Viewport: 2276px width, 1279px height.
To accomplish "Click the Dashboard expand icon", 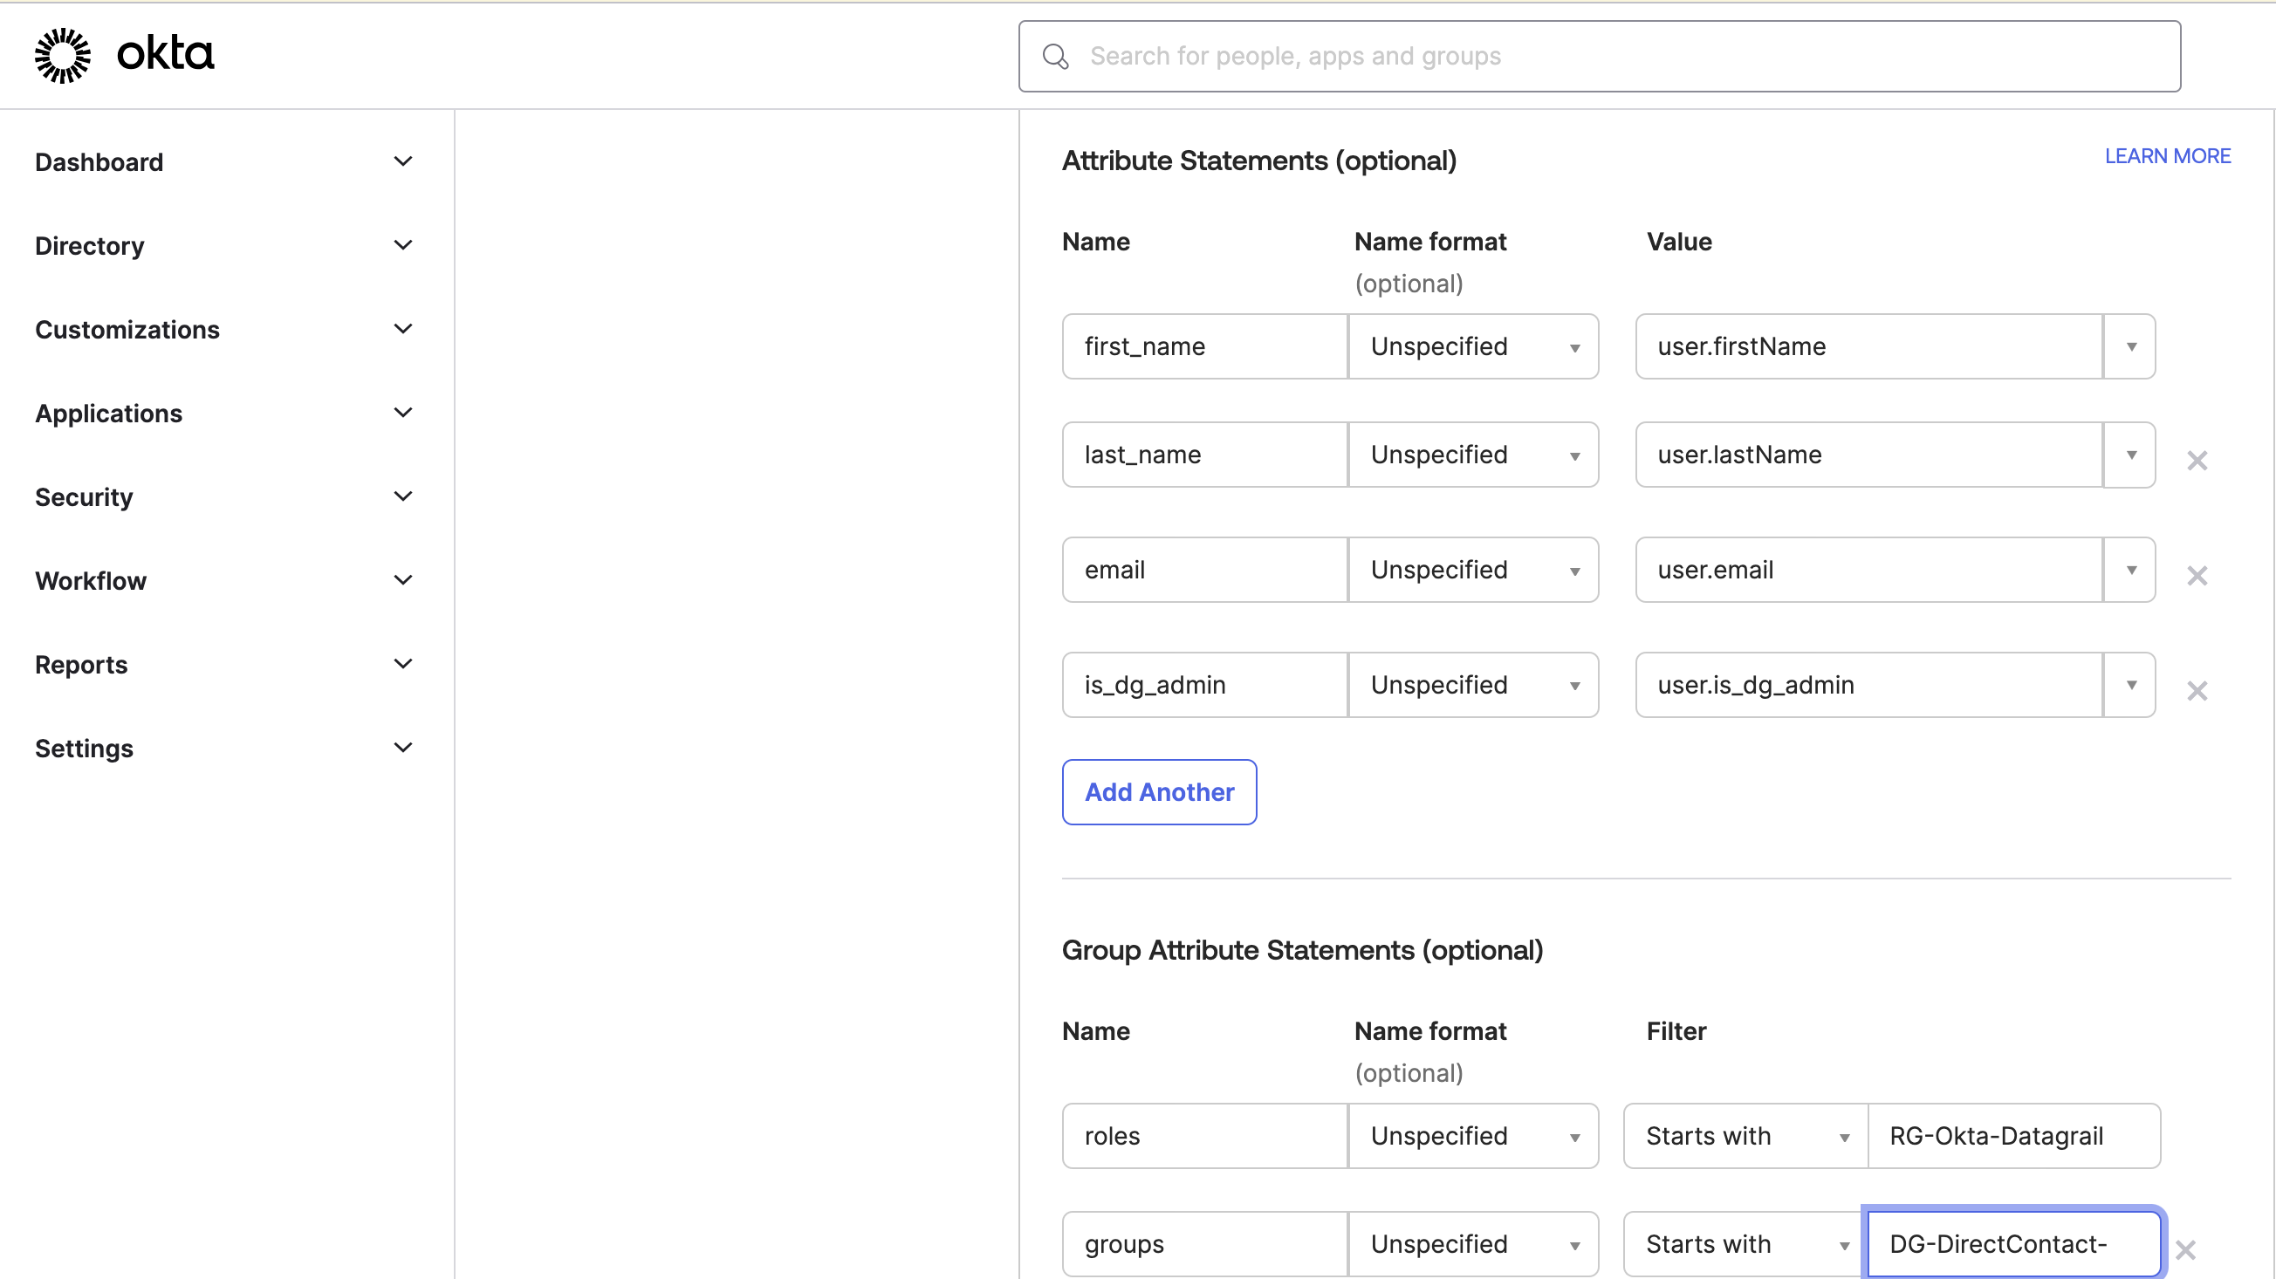I will point(403,161).
